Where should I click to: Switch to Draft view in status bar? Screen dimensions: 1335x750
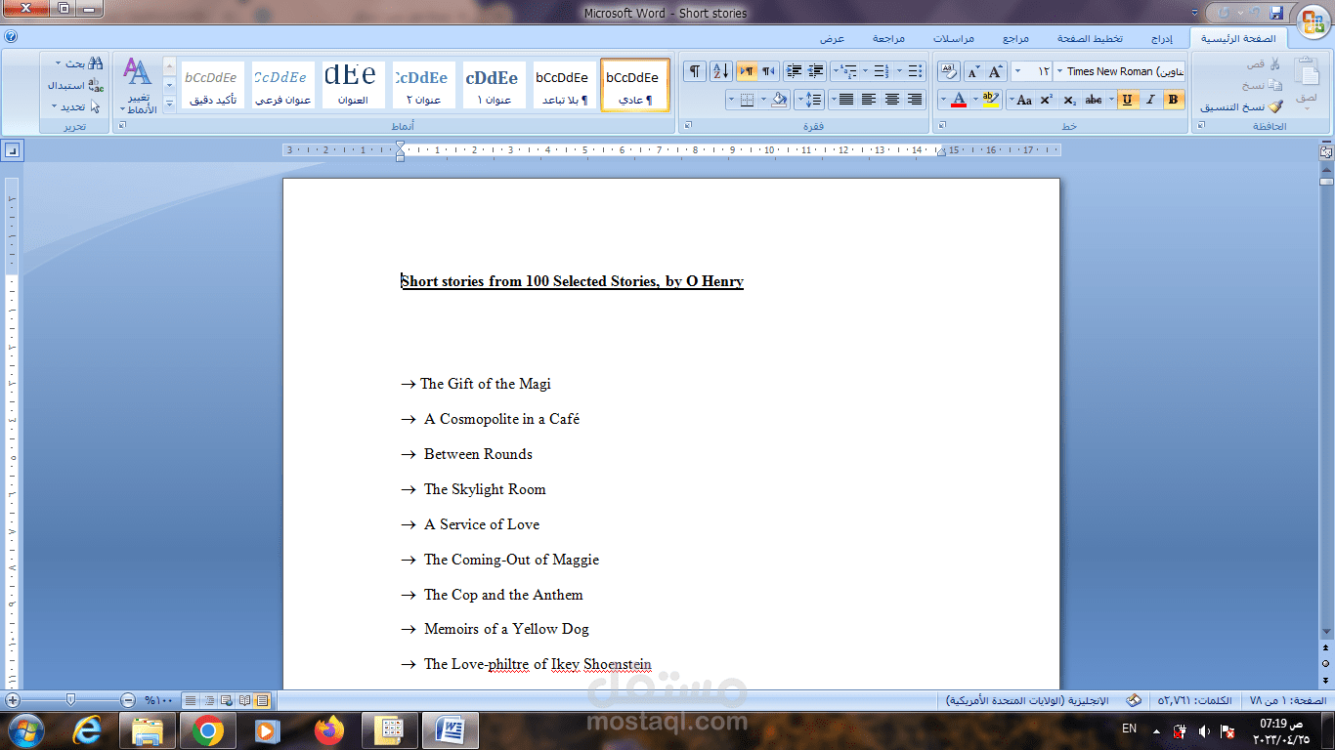tap(192, 700)
